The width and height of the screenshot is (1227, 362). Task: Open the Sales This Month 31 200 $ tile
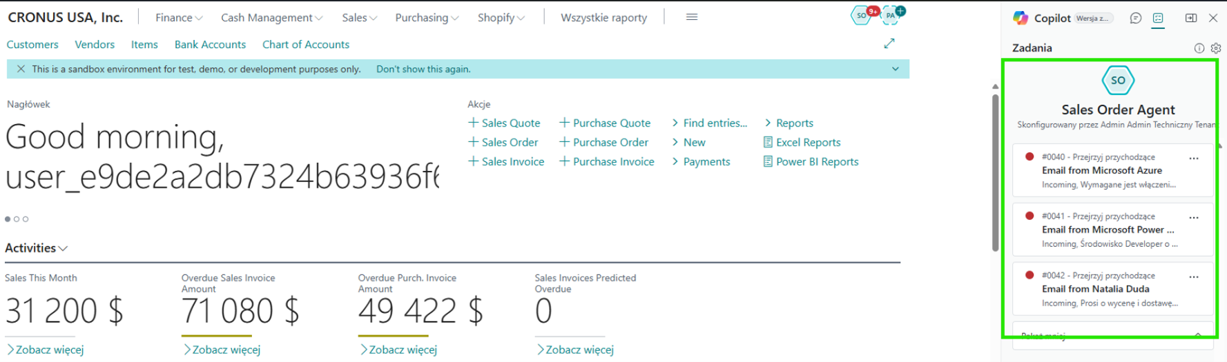(64, 310)
